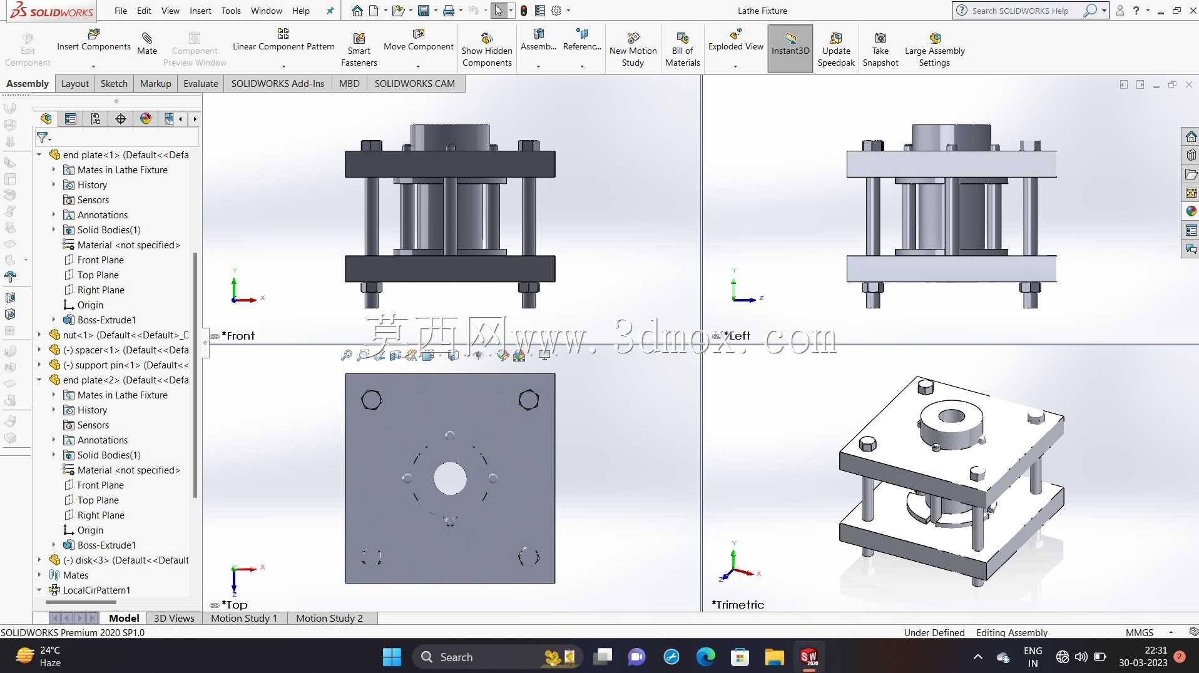Click the Windows Start button
Image resolution: width=1199 pixels, height=673 pixels.
(x=392, y=657)
